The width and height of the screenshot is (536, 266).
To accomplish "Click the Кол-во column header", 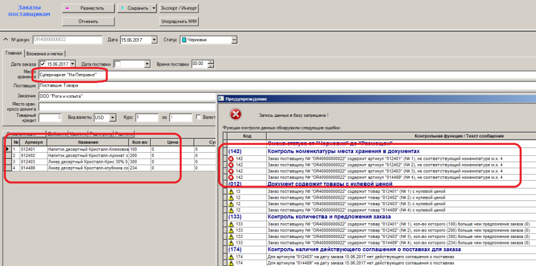I will point(139,142).
